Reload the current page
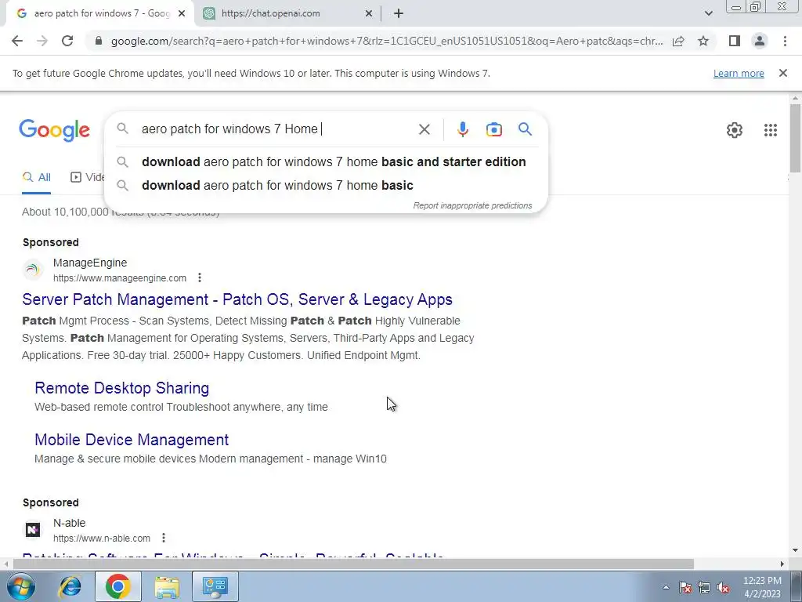 pyautogui.click(x=67, y=41)
